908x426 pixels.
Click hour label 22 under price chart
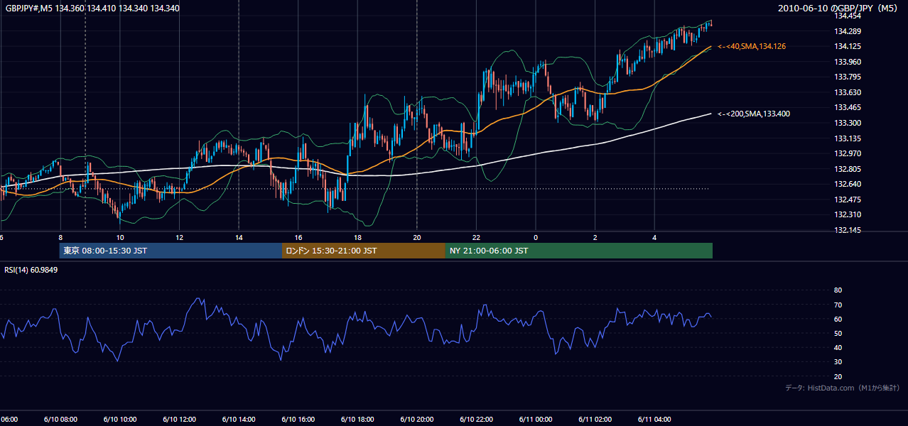point(476,238)
